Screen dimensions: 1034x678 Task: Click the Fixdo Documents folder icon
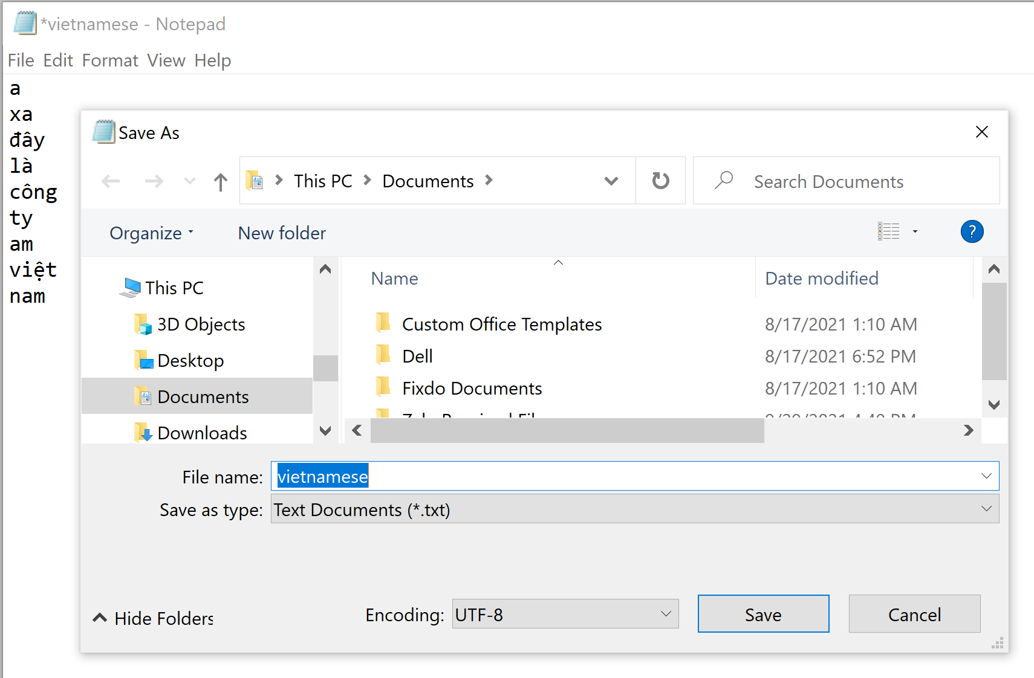click(383, 386)
